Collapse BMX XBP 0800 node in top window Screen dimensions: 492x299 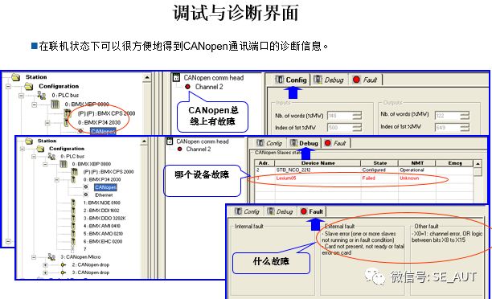pyautogui.click(x=35, y=104)
